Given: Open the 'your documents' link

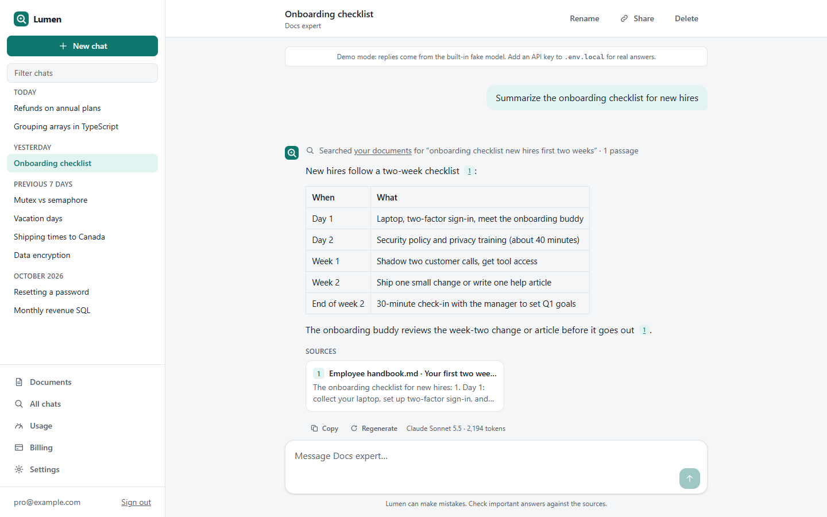Looking at the screenshot, I should (x=382, y=151).
